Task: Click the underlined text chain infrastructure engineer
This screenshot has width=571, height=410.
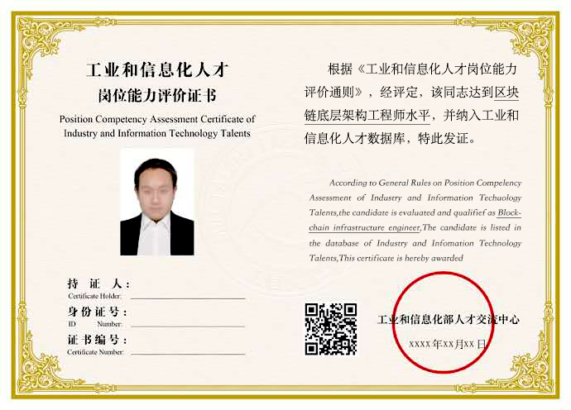Action: 364,228
